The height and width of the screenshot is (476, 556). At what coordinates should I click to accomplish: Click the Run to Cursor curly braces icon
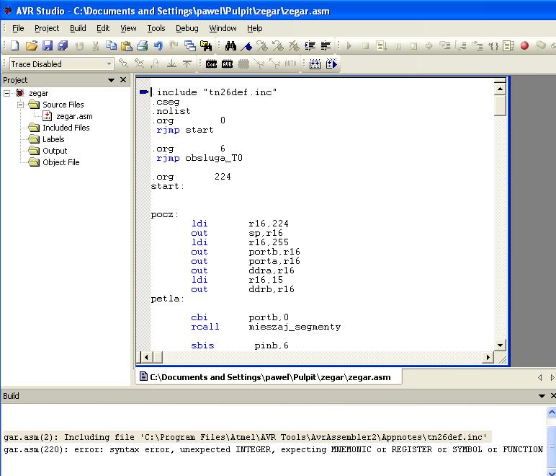pyautogui.click(x=493, y=45)
